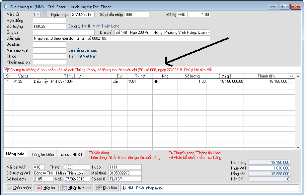Click the VAT Tk có field 1111
The image size is (306, 196).
(125, 167)
